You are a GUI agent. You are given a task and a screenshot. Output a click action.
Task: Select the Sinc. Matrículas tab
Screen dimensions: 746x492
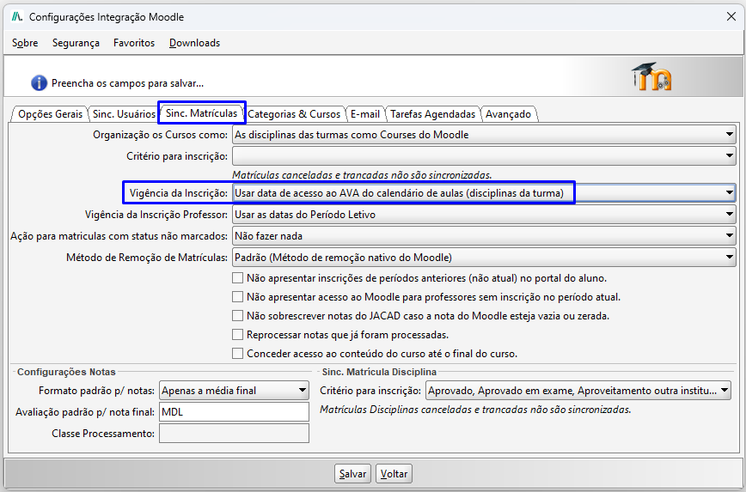tap(202, 113)
